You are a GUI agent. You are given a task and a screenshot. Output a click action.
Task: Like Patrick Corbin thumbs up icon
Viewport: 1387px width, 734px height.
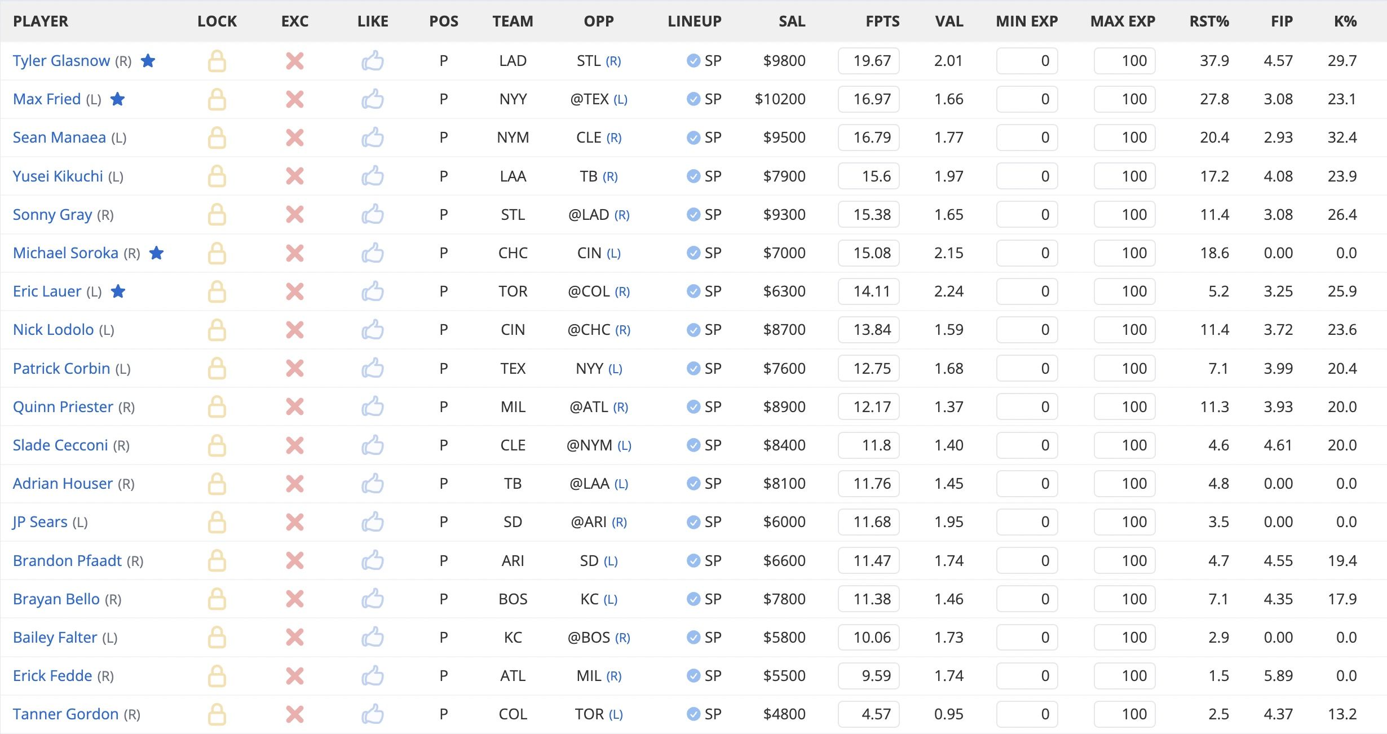tap(373, 369)
